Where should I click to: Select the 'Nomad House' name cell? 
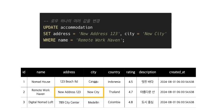41,82
